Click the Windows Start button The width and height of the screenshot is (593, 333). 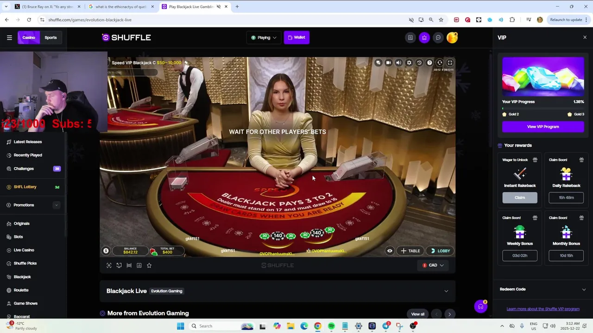pyautogui.click(x=180, y=326)
